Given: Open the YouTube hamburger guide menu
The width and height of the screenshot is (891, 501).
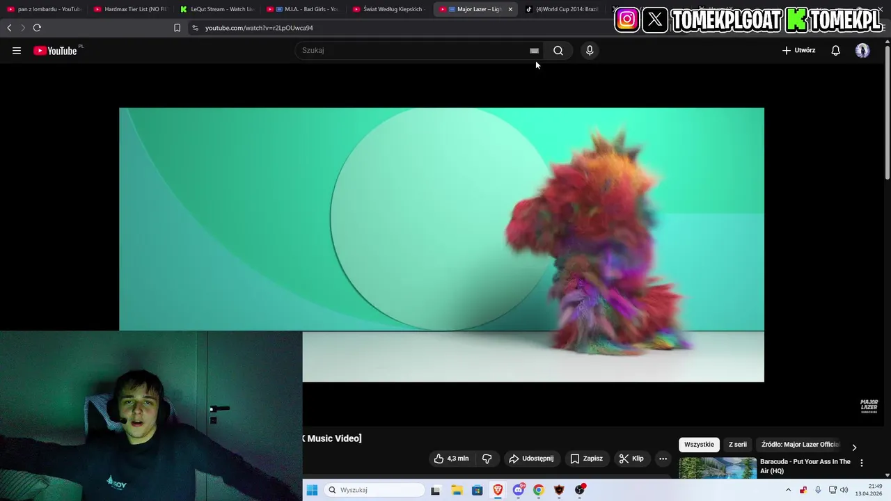Looking at the screenshot, I should tap(17, 50).
